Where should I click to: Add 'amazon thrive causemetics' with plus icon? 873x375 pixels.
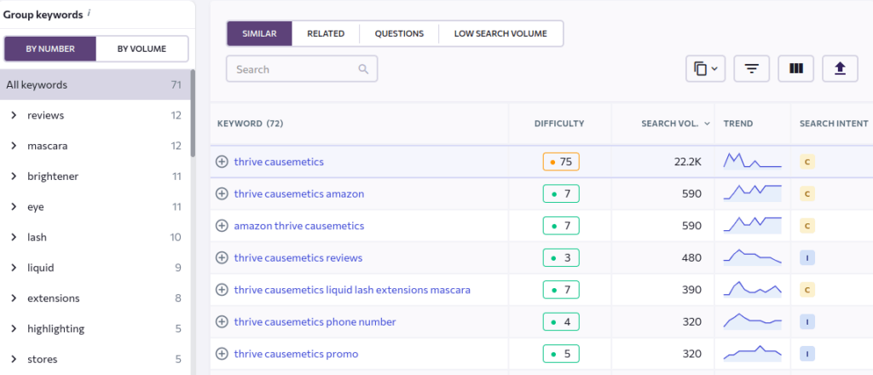222,226
